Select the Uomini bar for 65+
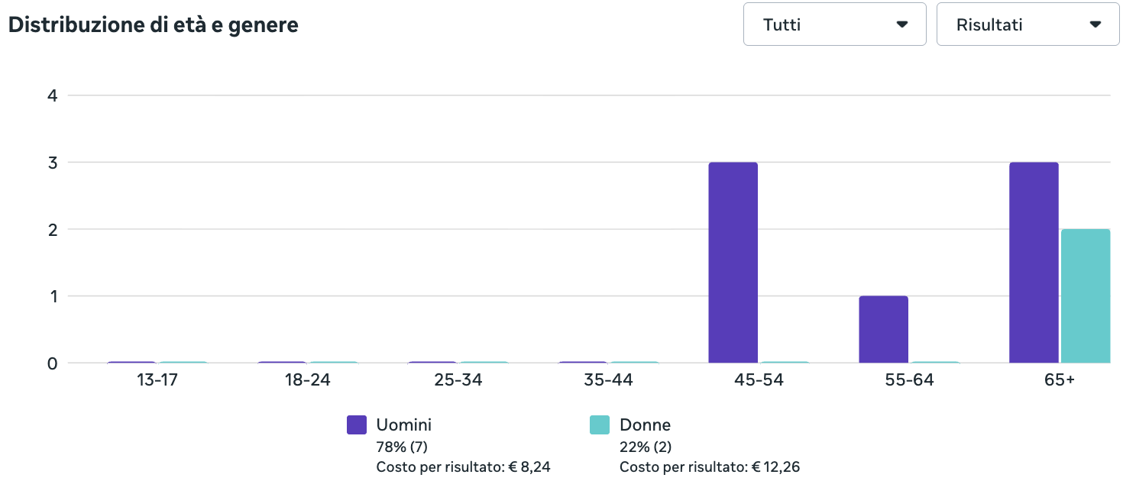Screen dimensions: 1123x481 coord(1034,263)
